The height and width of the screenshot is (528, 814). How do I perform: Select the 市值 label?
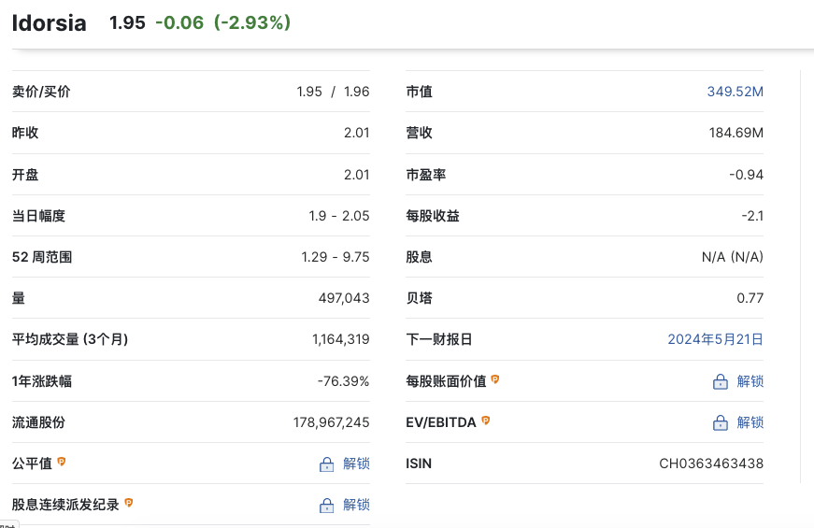(x=419, y=92)
